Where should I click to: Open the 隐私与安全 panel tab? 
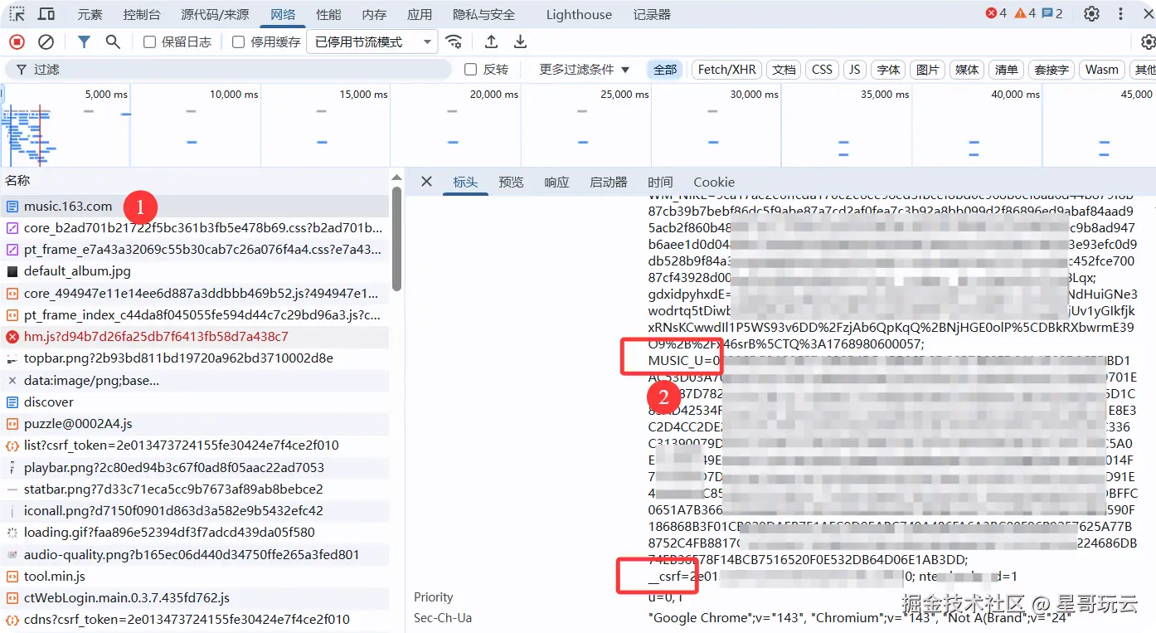483,14
